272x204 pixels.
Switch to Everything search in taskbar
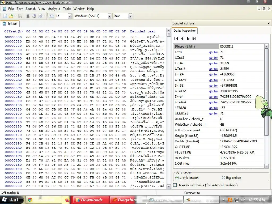pyautogui.click(x=128, y=200)
